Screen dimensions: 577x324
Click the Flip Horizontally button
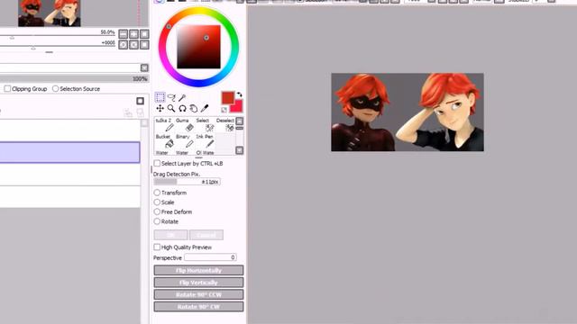(x=198, y=270)
